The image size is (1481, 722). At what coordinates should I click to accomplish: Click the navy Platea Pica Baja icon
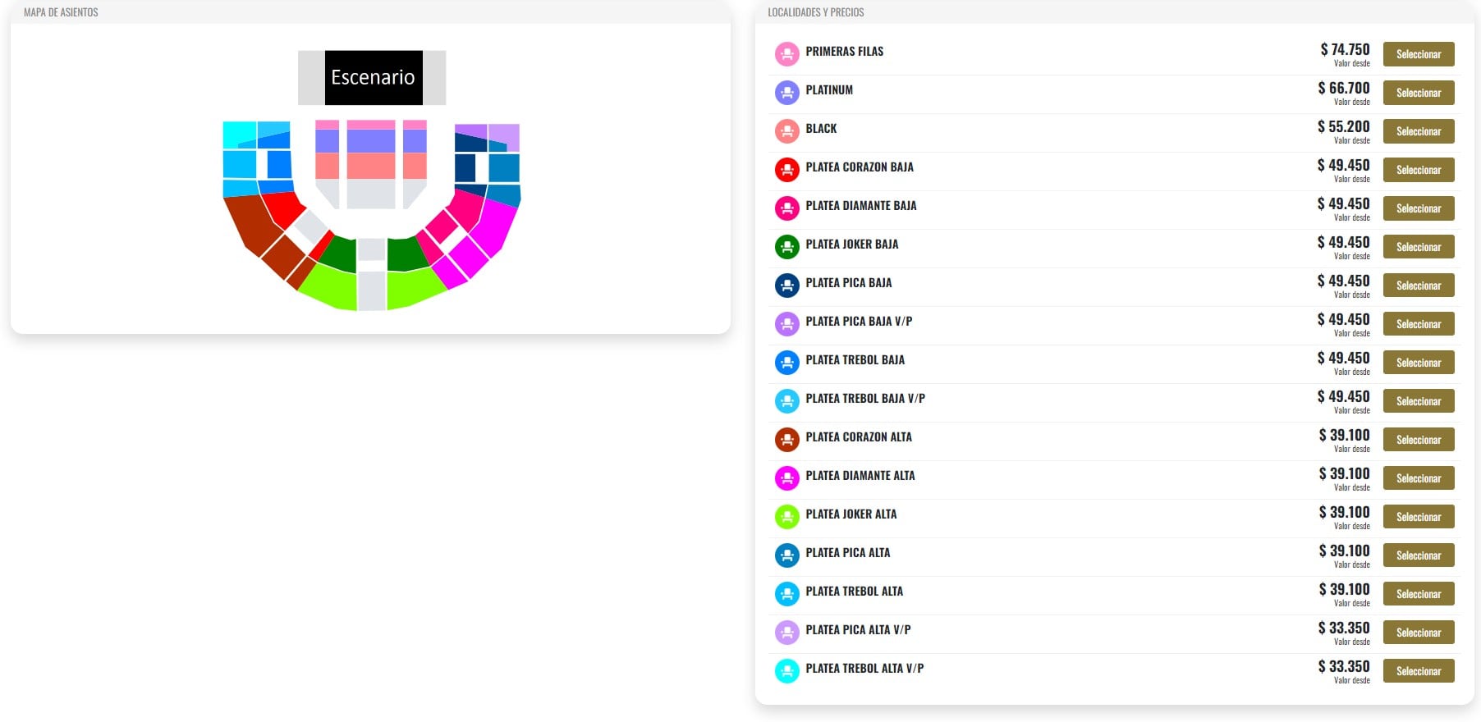pos(786,286)
